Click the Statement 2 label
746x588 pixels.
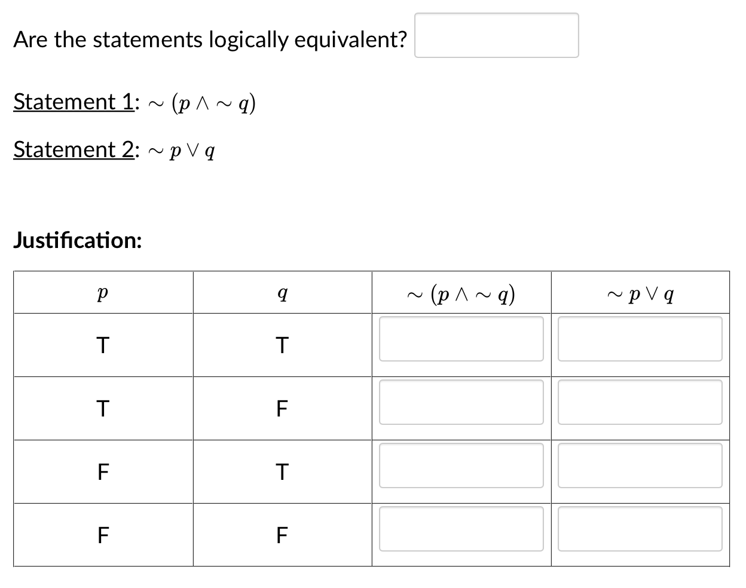click(73, 150)
